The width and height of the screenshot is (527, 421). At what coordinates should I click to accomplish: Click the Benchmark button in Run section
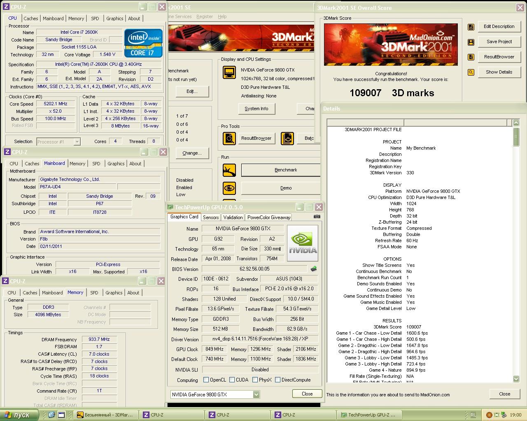pos(280,170)
